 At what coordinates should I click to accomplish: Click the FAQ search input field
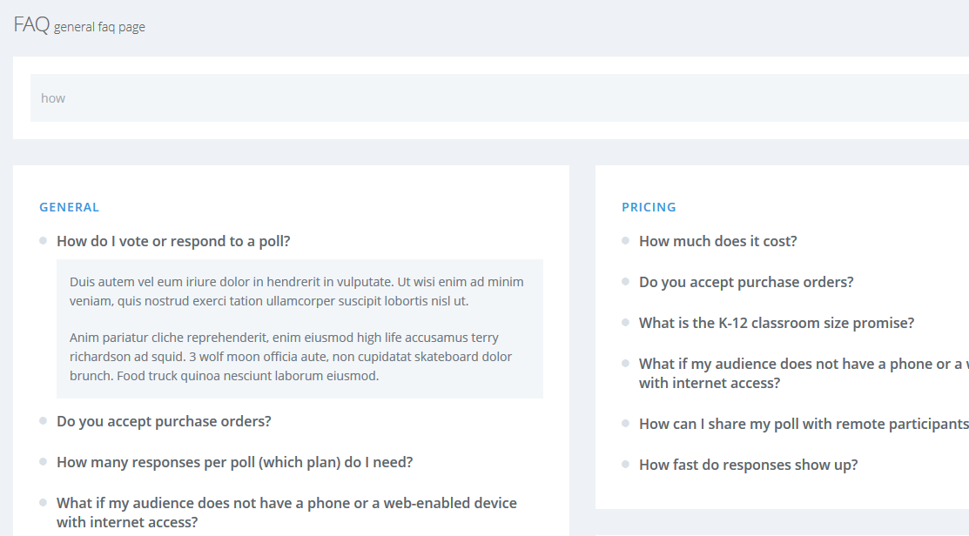point(496,97)
